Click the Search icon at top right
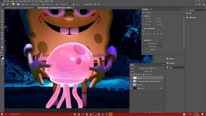 [196, 4]
